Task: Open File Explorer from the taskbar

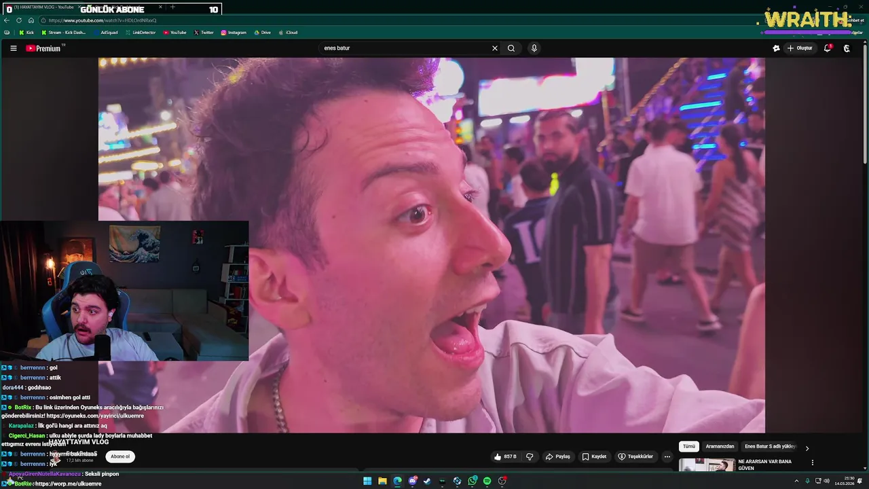Action: (382, 481)
